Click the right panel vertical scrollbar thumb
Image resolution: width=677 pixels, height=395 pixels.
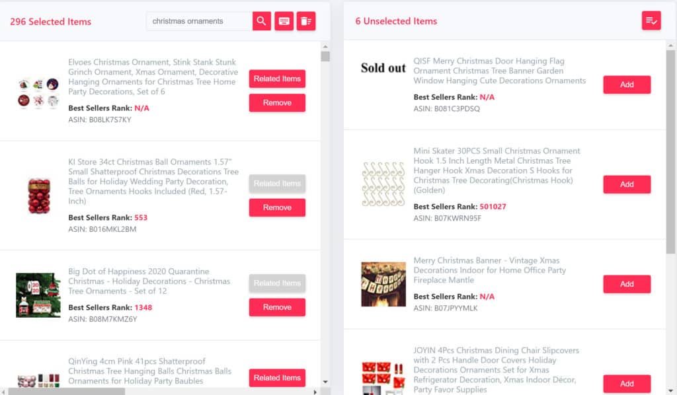tap(670, 152)
